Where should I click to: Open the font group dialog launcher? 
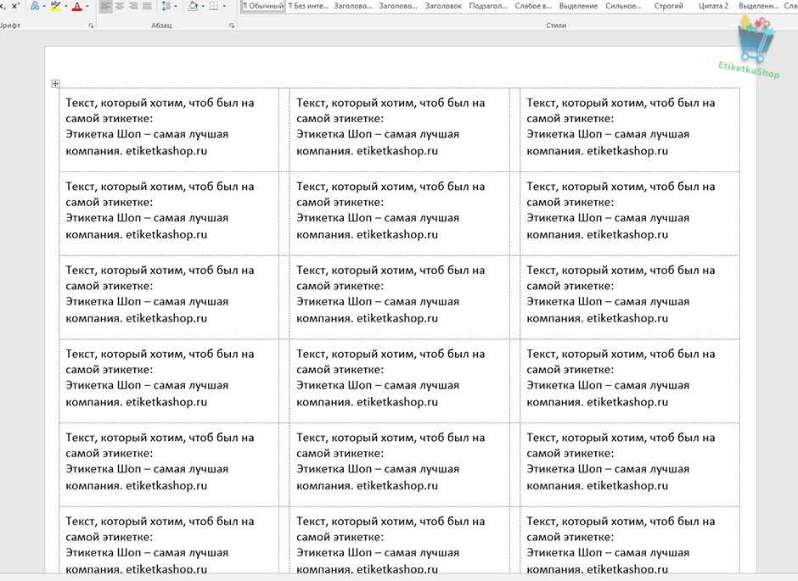(x=91, y=26)
